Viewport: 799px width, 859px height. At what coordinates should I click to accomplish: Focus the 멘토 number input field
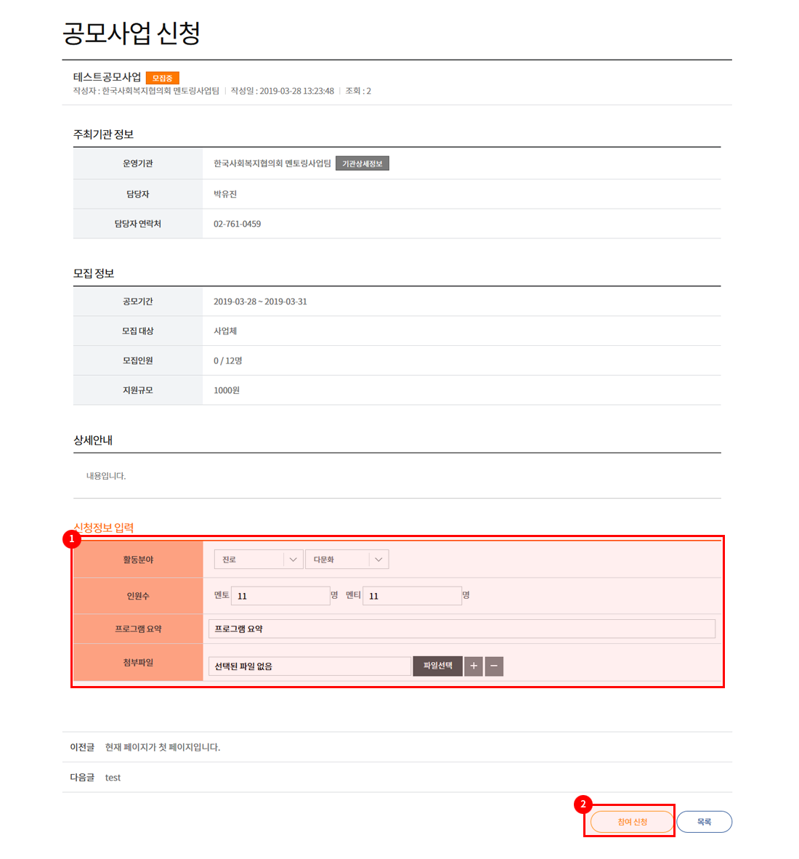point(280,596)
